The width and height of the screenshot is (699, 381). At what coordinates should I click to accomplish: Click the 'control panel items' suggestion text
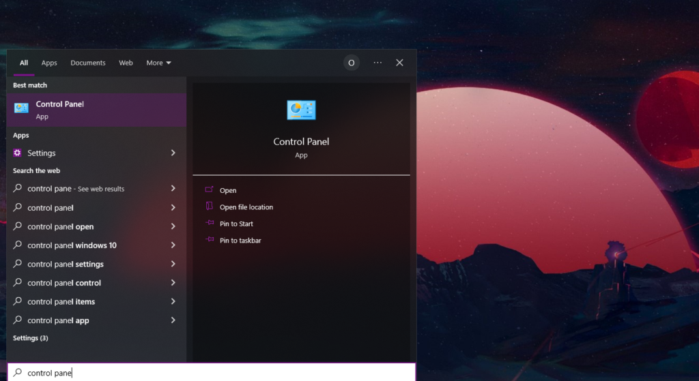click(x=61, y=302)
